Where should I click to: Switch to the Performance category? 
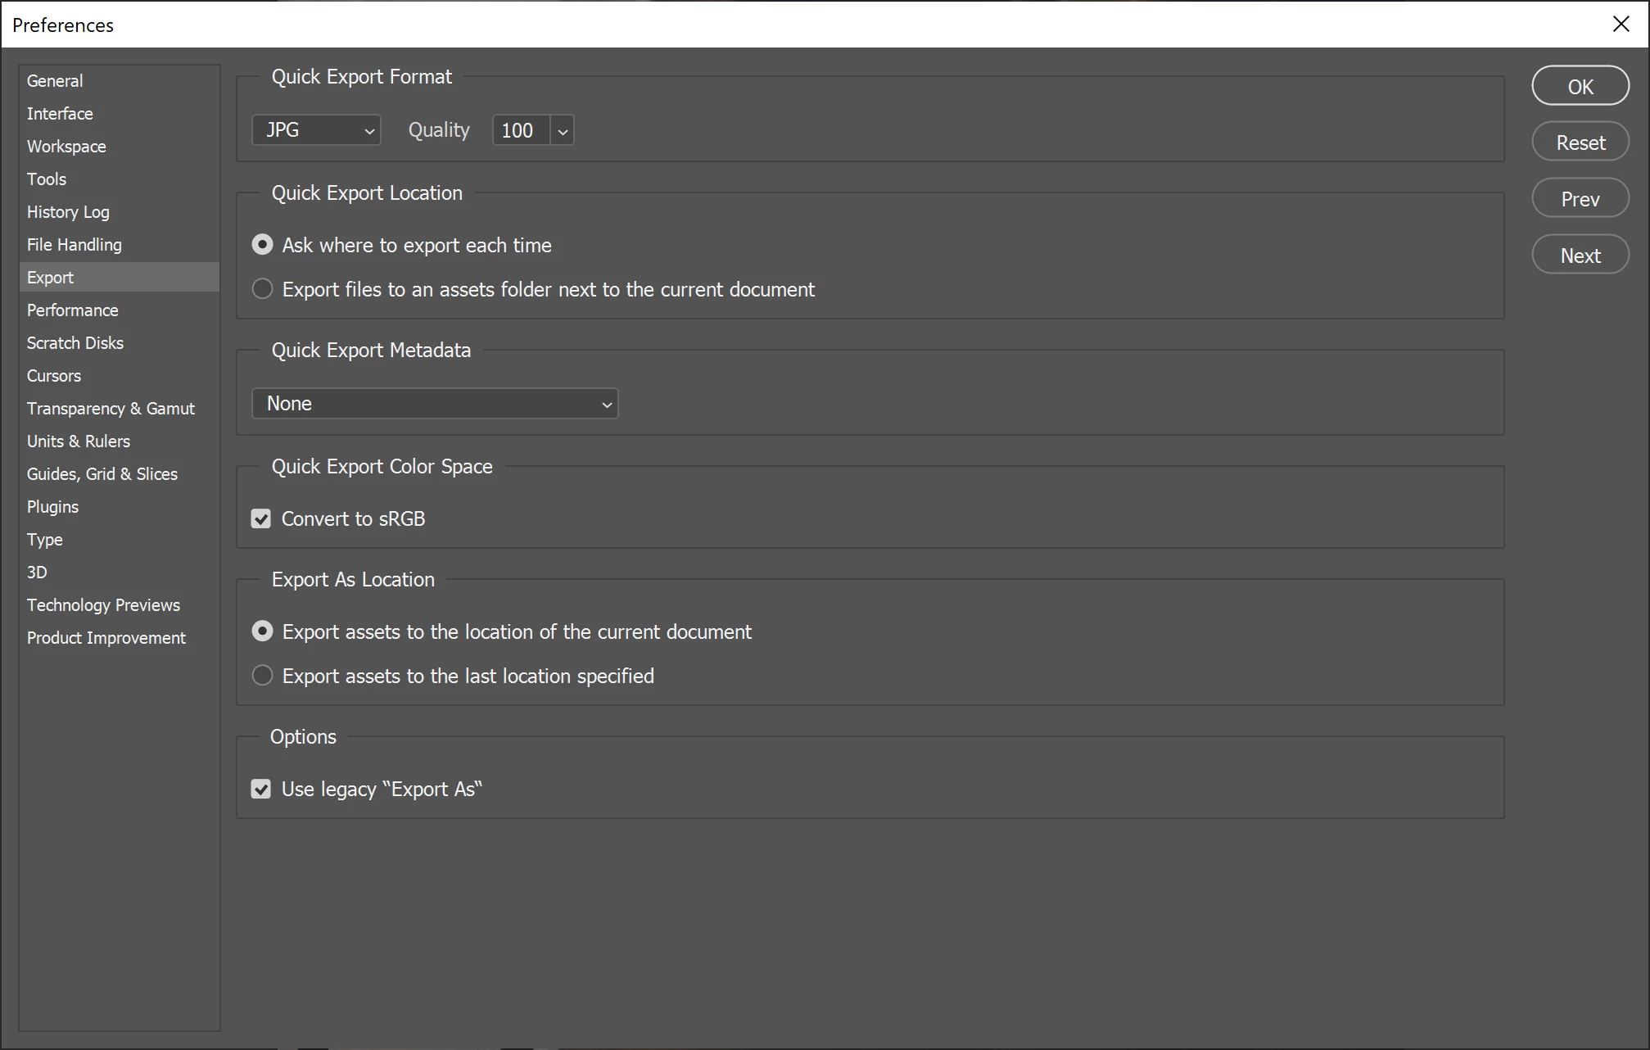(x=72, y=310)
